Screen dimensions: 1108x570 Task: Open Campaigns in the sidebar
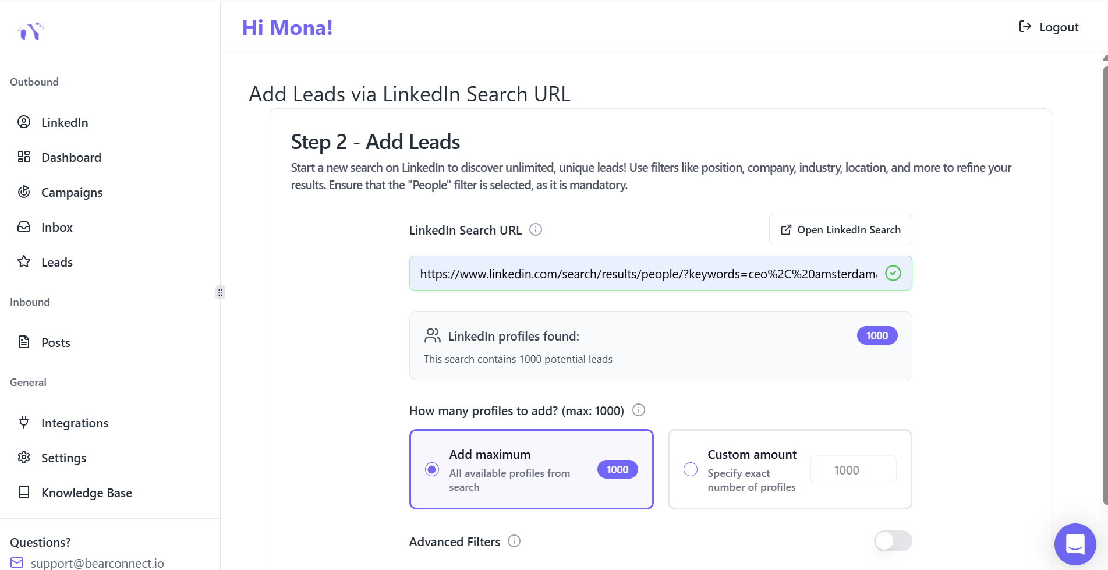click(72, 193)
